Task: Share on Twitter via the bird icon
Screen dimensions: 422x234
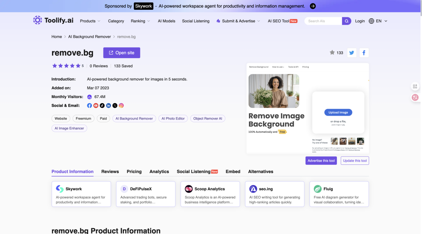Action: 352,53
